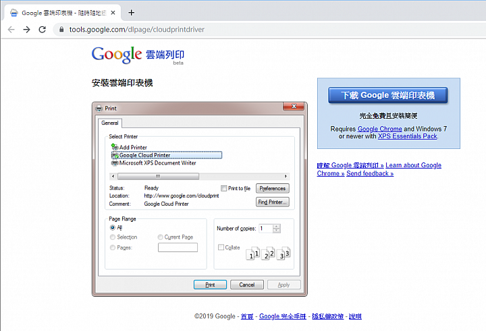Viewport: 486px width, 331px height.
Task: Click the padlock site security icon
Action: 61,30
